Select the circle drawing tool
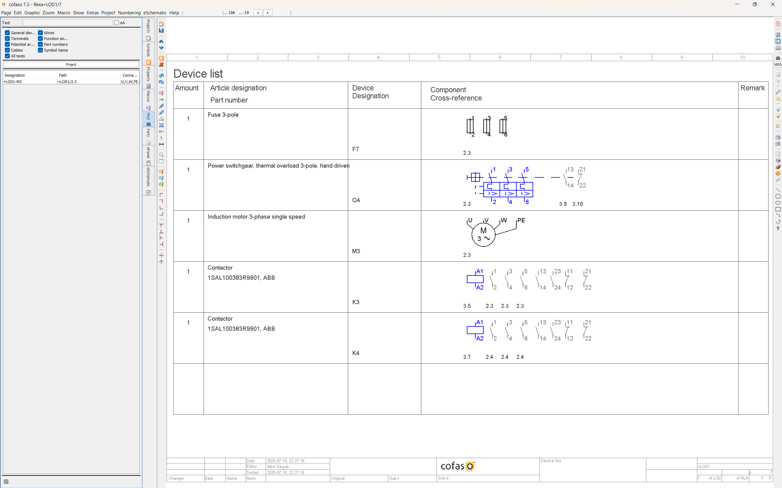 pos(778,197)
